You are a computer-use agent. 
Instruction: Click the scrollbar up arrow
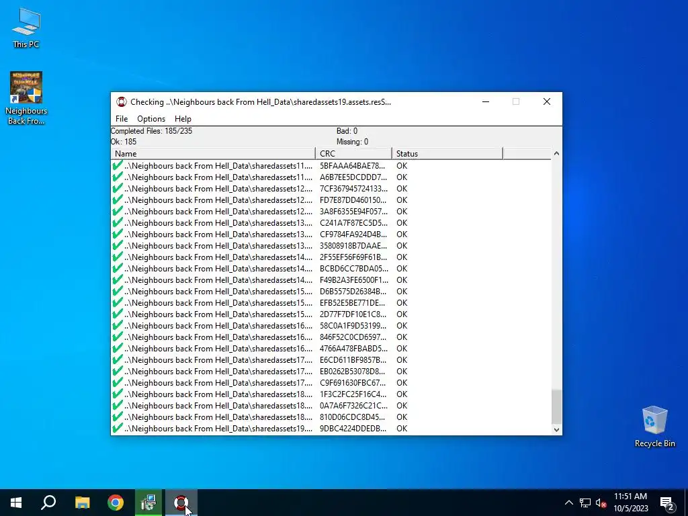tap(556, 154)
